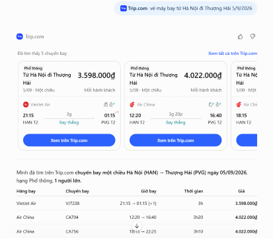
Task: Click the VietJet Air airline logo
Action: coord(26,104)
